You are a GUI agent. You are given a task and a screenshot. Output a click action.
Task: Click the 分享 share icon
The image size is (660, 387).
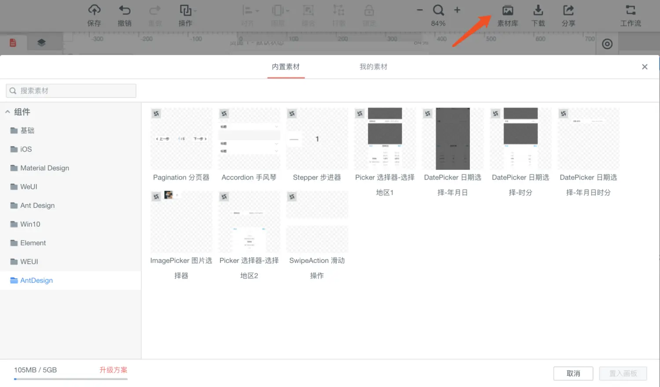(568, 15)
